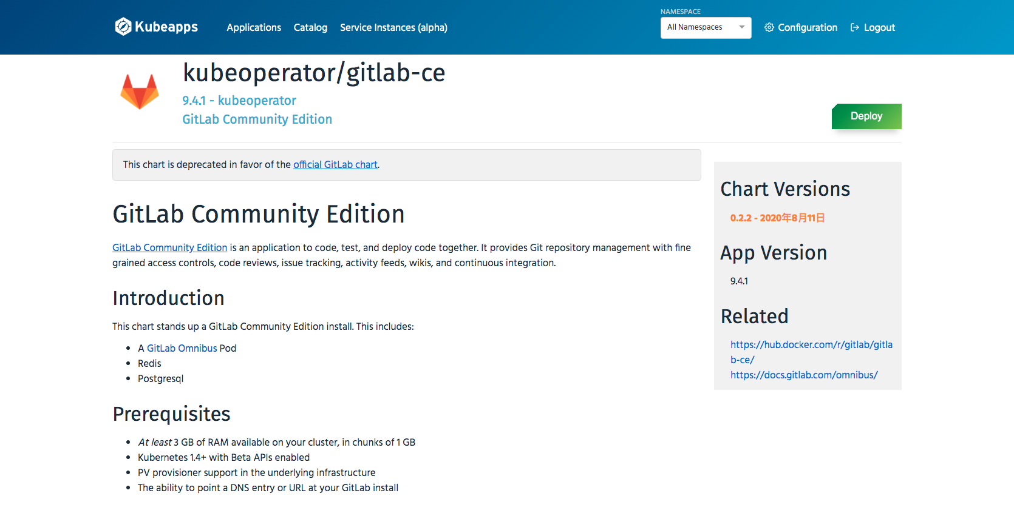Click the Kubeapps brand name

click(166, 27)
